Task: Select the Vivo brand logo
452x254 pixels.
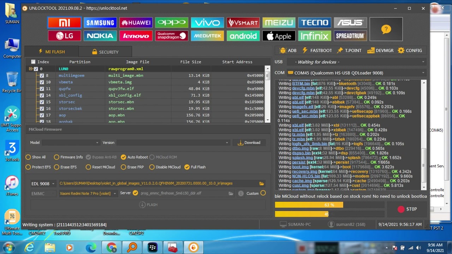Action: pos(207,23)
